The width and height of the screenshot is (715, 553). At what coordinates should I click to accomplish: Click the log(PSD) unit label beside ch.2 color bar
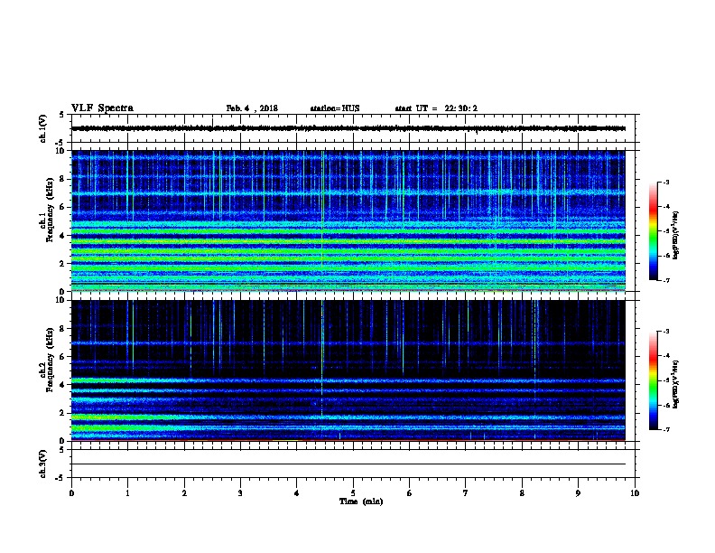click(676, 384)
